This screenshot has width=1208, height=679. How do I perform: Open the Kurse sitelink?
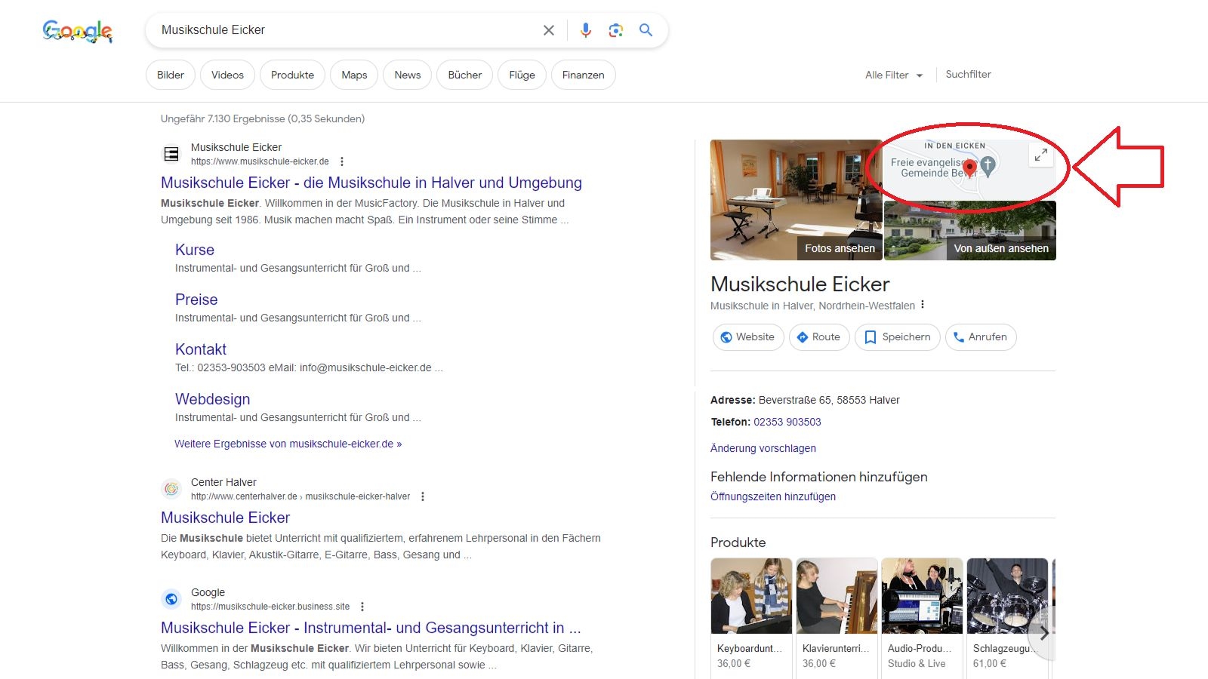click(195, 250)
